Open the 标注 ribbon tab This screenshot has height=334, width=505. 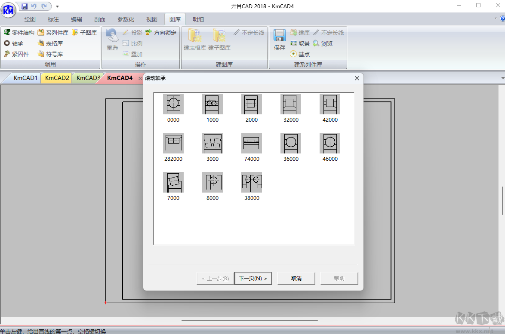point(53,19)
